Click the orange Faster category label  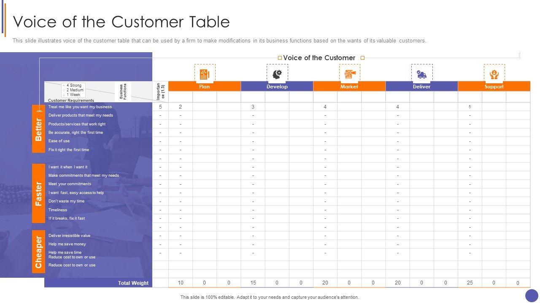click(38, 194)
